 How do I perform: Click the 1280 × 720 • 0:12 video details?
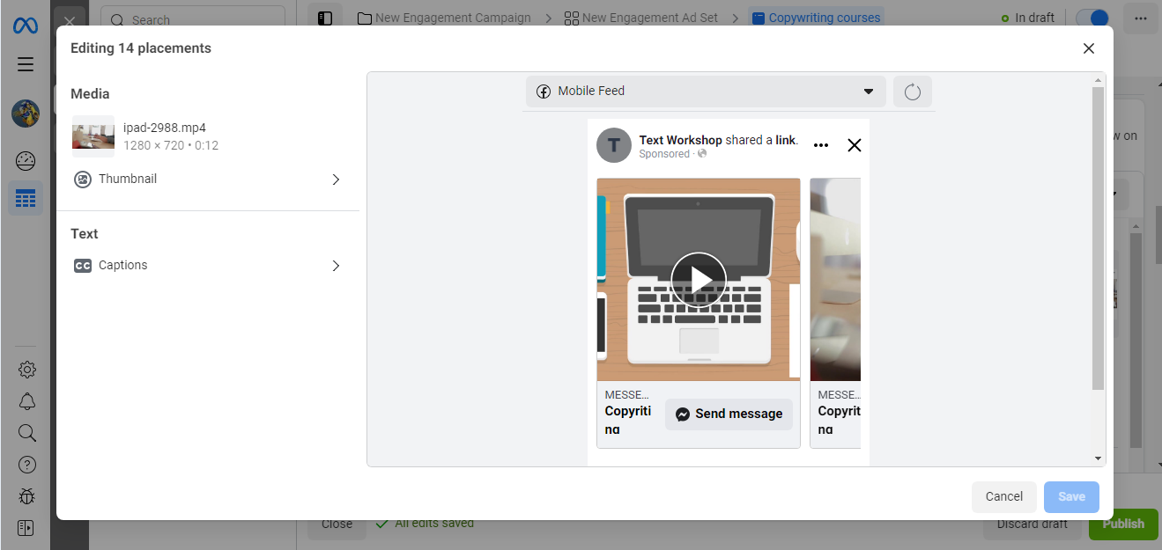pos(171,145)
